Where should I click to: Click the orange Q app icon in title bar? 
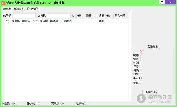coord(3,3)
